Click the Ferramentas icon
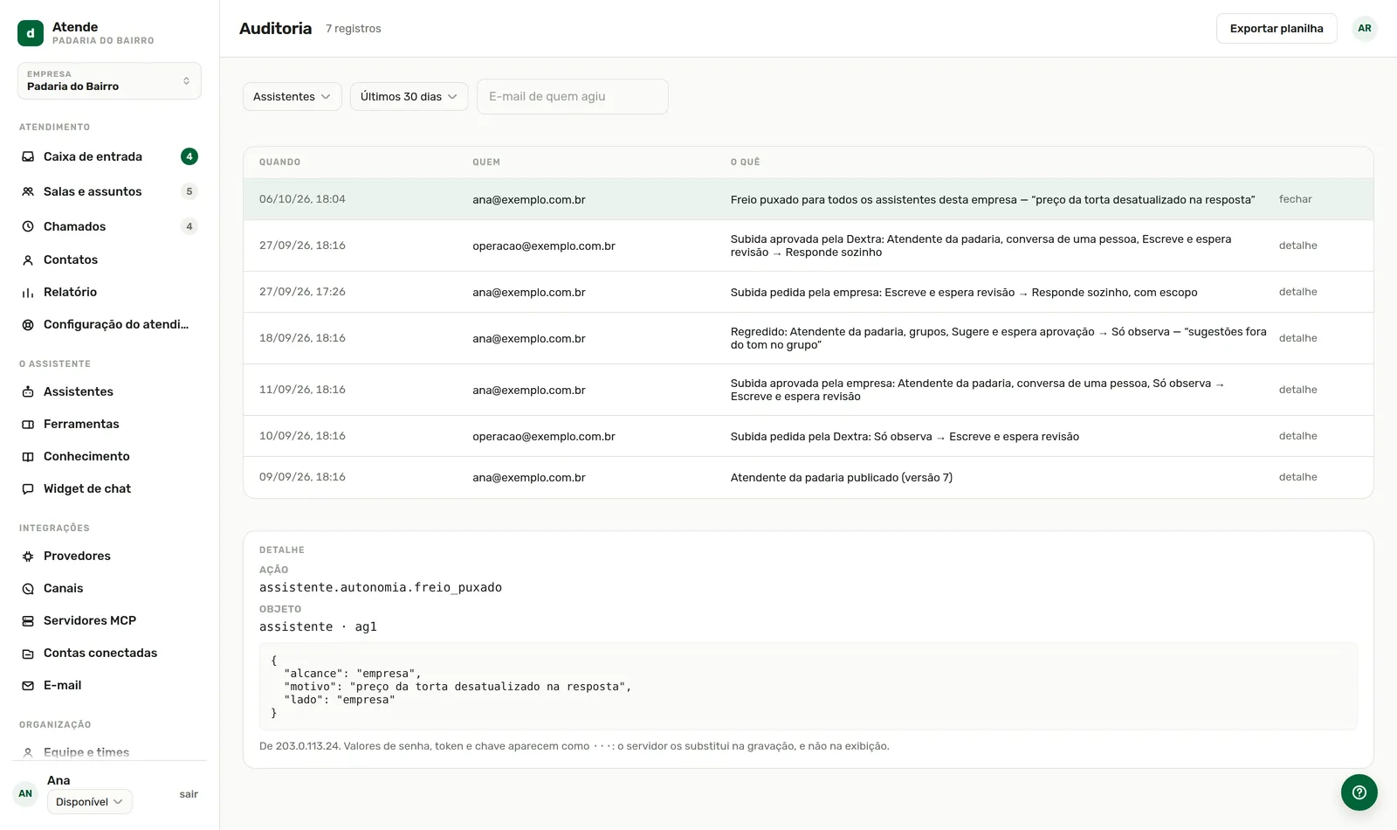1397x830 pixels. pos(28,424)
